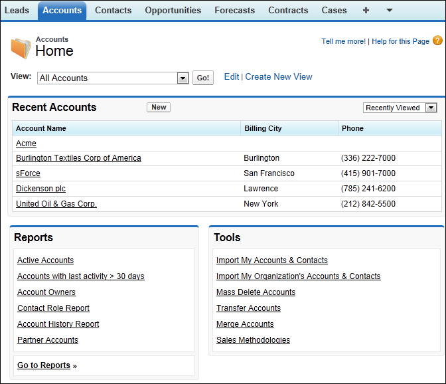The width and height of the screenshot is (446, 384).
Task: Click the orange help question mark icon
Action: [437, 41]
